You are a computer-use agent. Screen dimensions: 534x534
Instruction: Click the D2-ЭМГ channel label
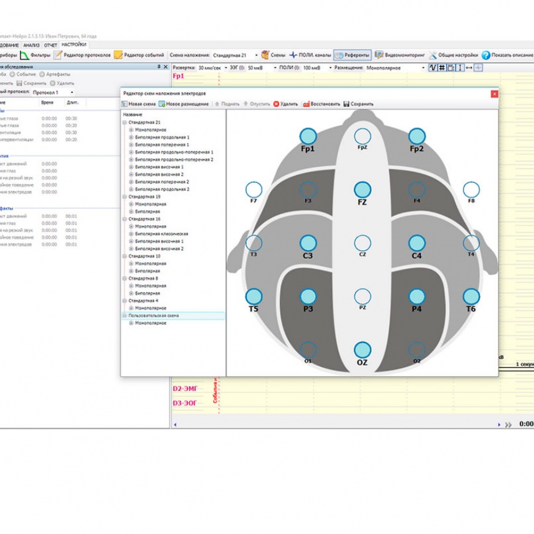(185, 389)
